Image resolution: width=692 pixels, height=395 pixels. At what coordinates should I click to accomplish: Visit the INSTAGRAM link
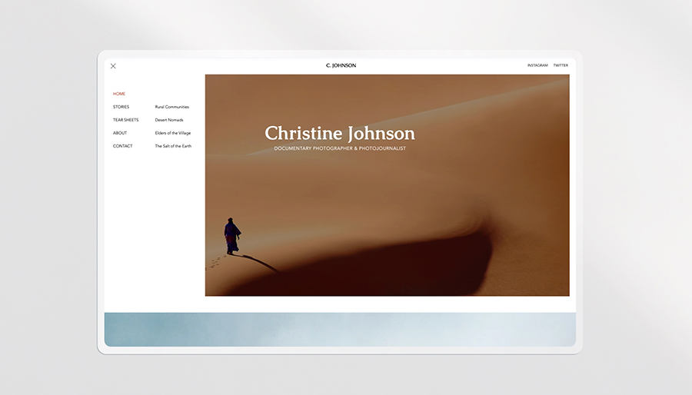coord(537,65)
